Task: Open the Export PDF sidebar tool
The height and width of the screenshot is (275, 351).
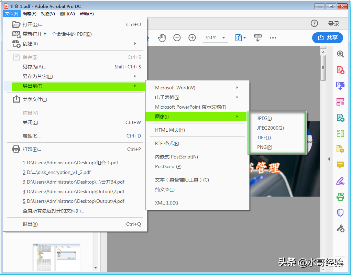Action: click(x=340, y=118)
